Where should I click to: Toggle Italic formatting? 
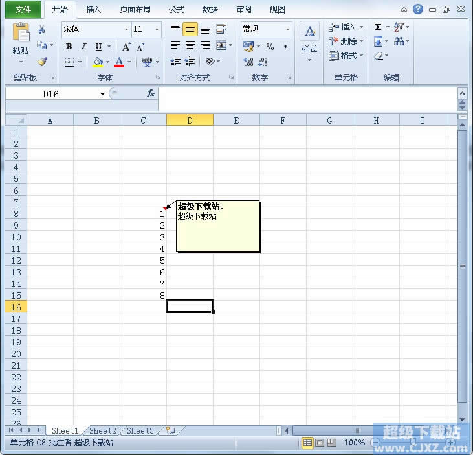(x=83, y=47)
